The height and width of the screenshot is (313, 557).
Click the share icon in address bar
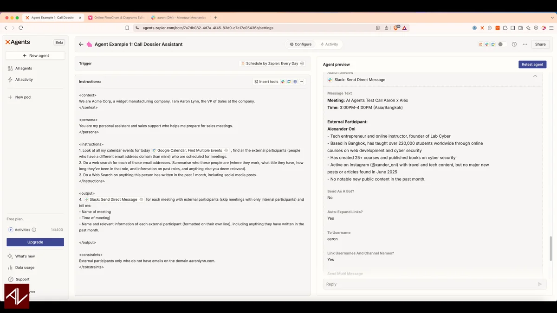click(x=386, y=28)
